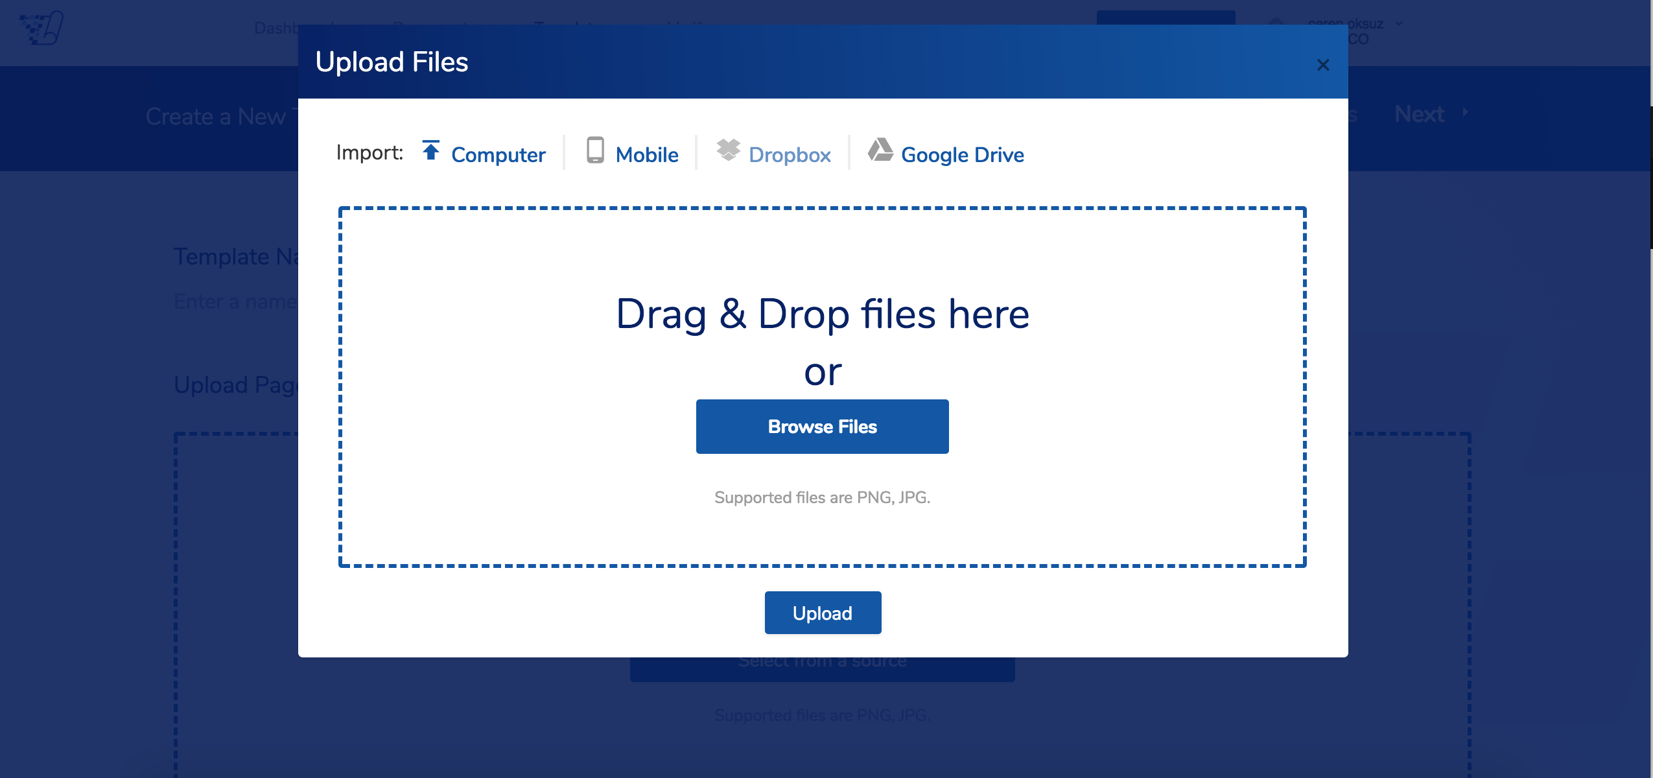Screen dimensions: 1653x778
Task: Expand the ceren oksuz account dropdown chevron
Action: tap(1399, 23)
